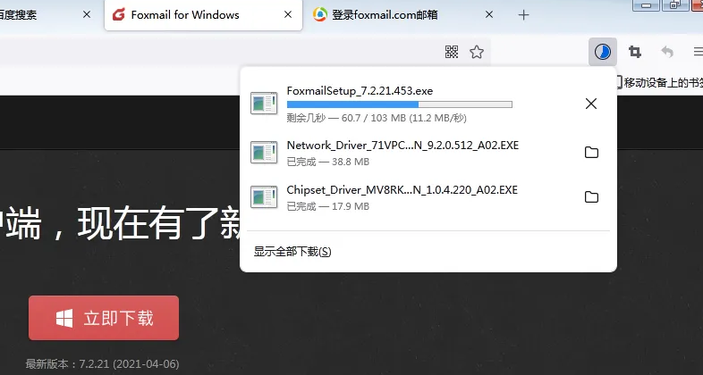Cancel the FoxmailSetup download with X
The width and height of the screenshot is (703, 375).
click(x=591, y=104)
